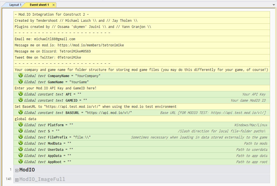Viewport: 277px width, 186px height.
Task: Click globe icon of CompanyName variable
Action: (21, 75)
